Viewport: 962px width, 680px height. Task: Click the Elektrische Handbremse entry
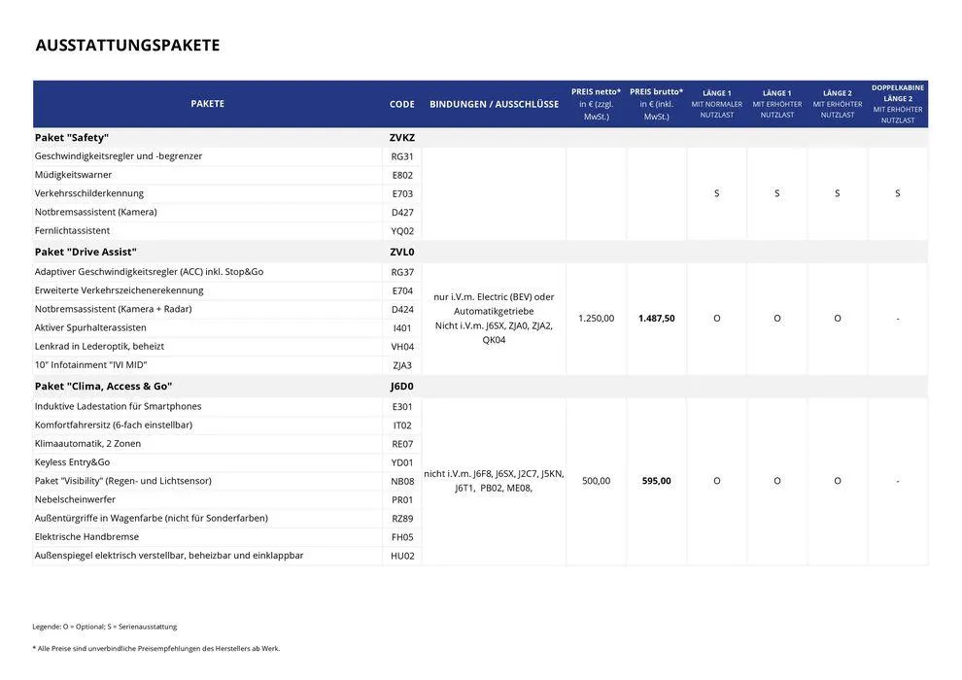86,537
